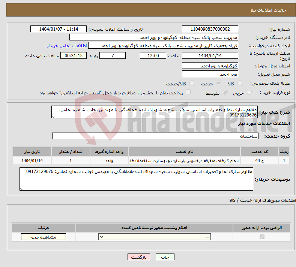Click the الزامی بودن ارائه مجوز header

tap(261, 228)
